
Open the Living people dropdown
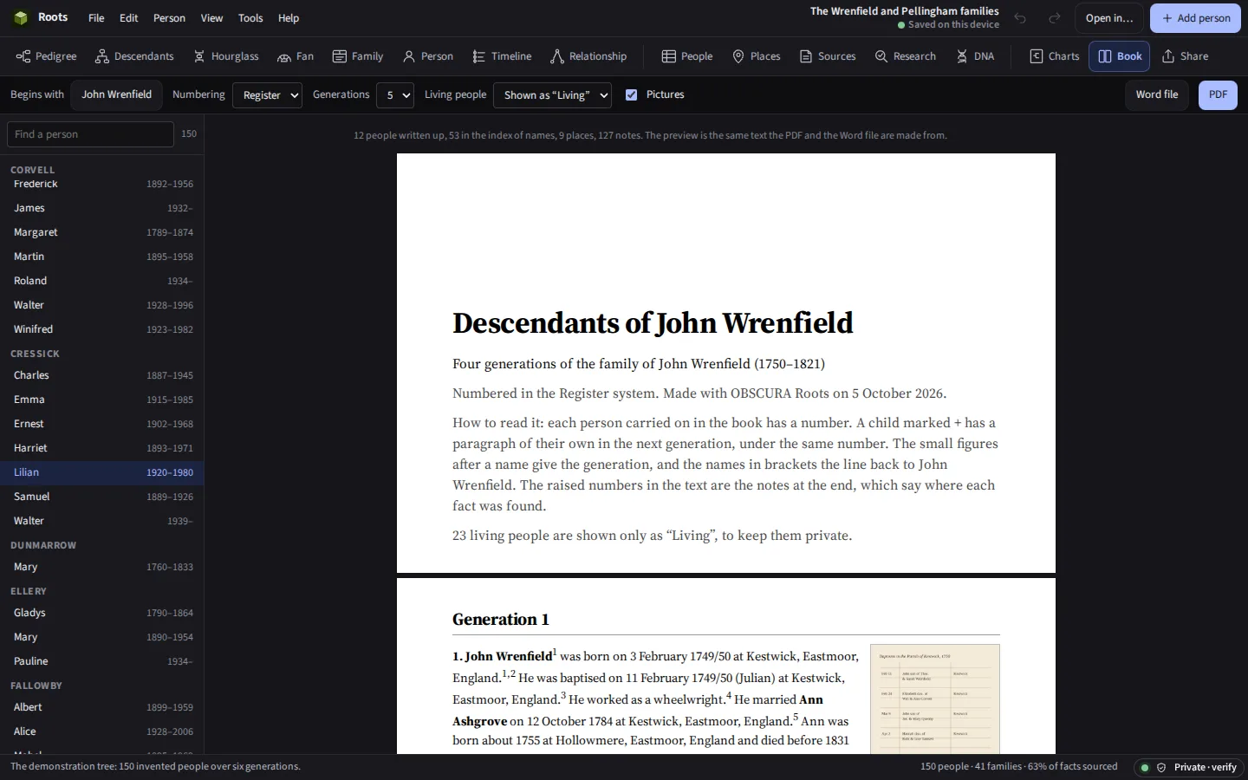coord(552,95)
